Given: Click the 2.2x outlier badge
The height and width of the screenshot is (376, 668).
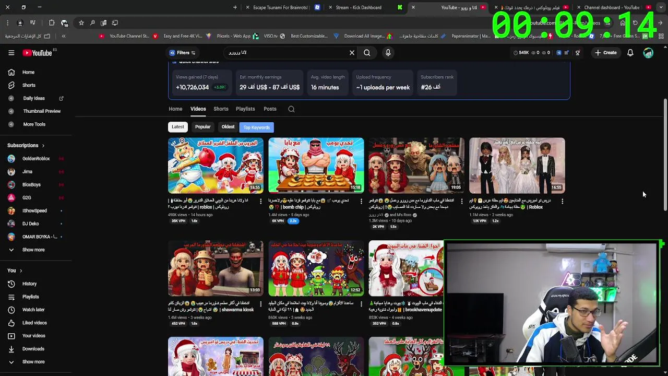Looking at the screenshot, I should point(293,221).
